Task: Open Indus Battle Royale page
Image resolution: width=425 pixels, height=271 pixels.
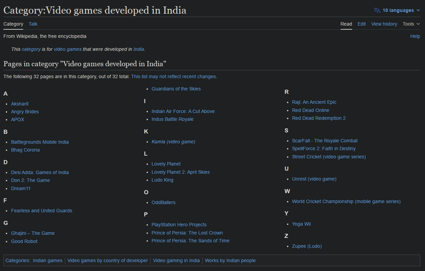Action: [x=173, y=119]
